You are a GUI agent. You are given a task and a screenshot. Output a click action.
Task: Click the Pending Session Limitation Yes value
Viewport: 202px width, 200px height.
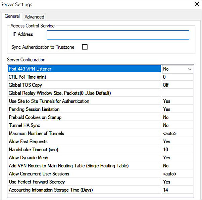pos(177,109)
